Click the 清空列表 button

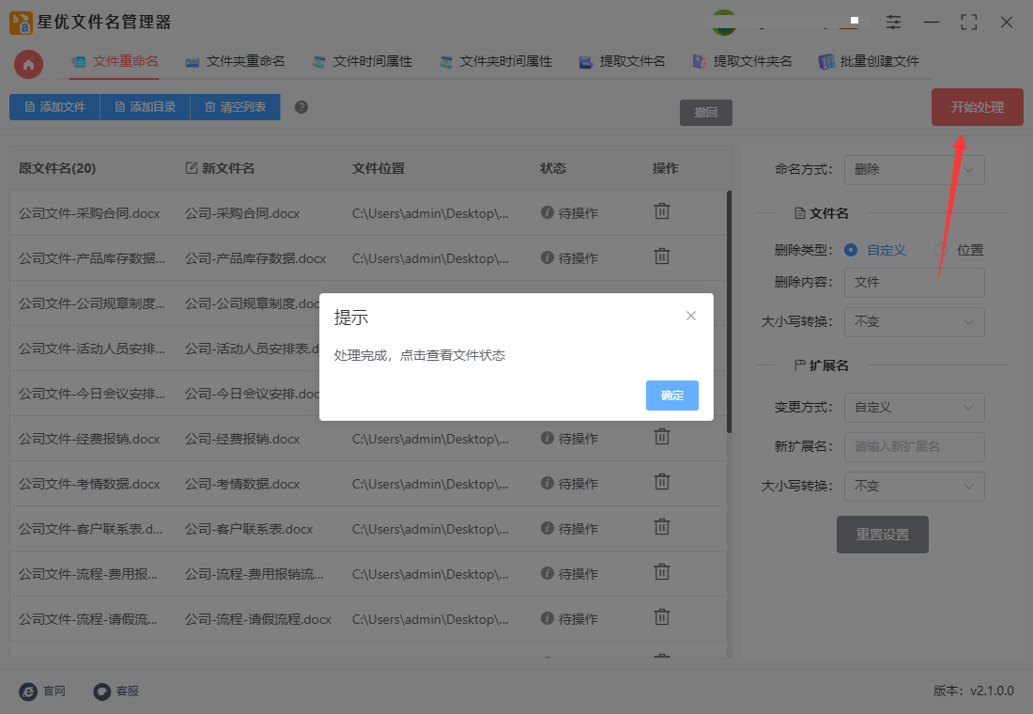tap(235, 107)
